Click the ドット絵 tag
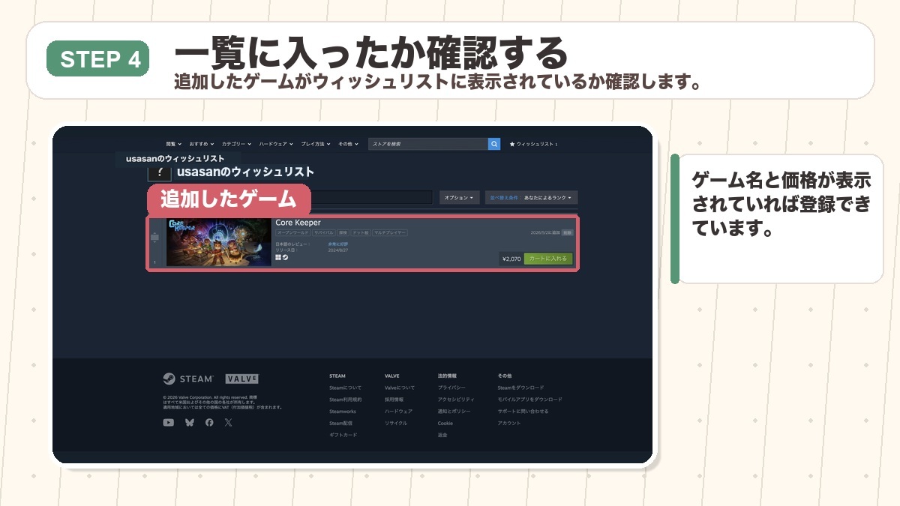This screenshot has height=506, width=900. tap(361, 233)
